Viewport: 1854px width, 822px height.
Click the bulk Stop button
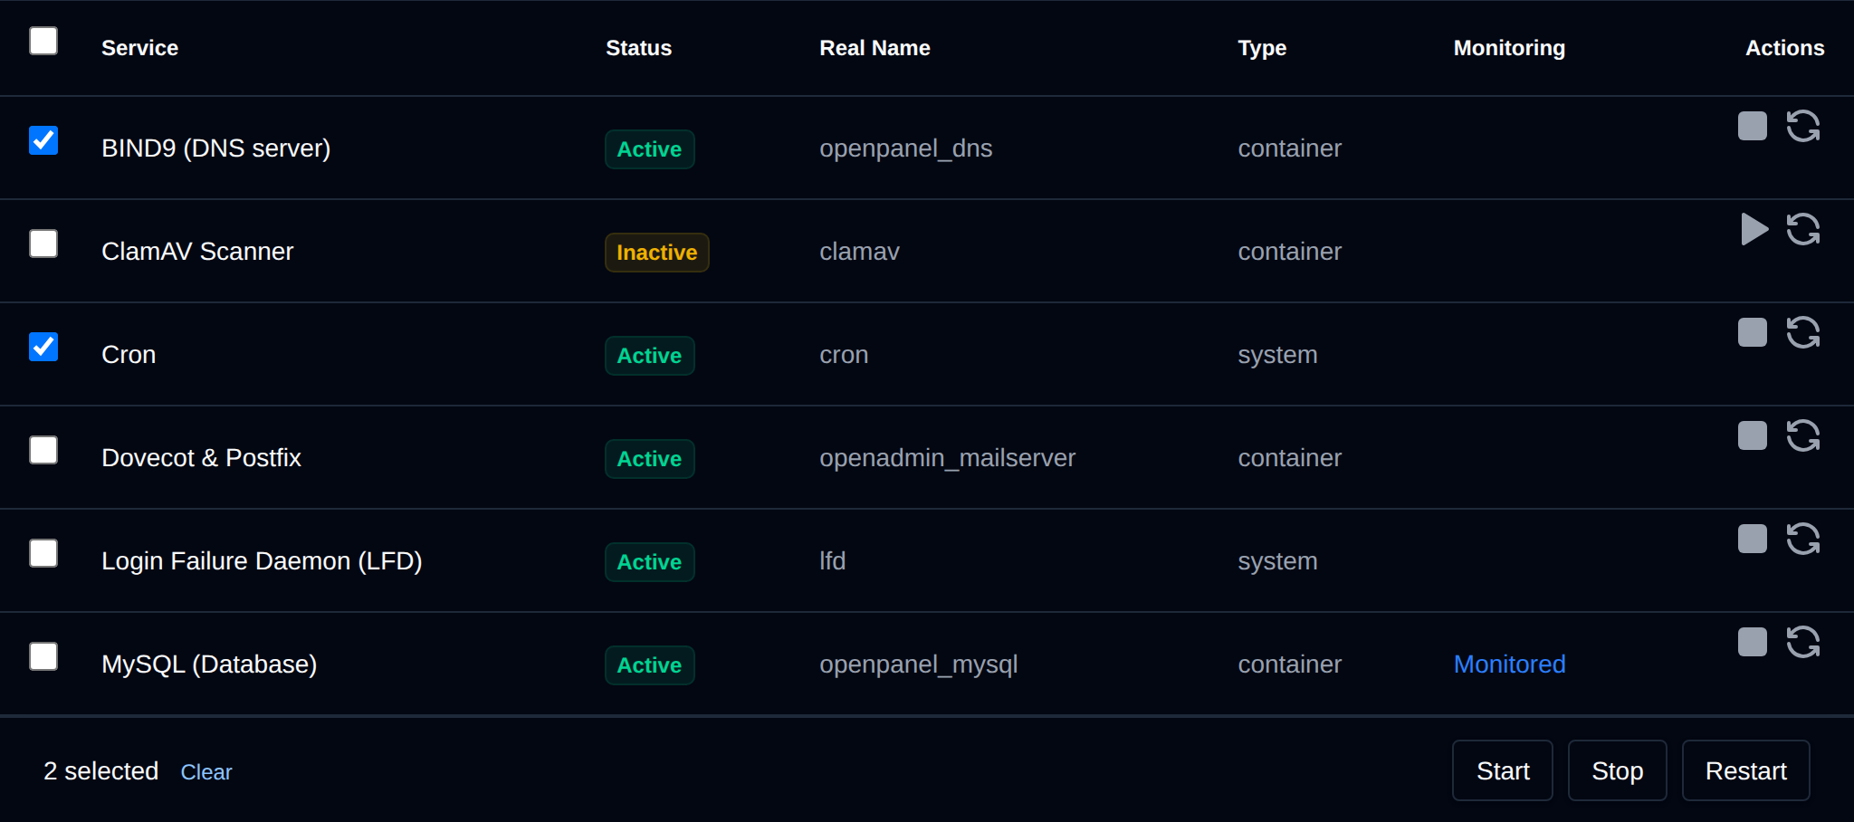pyautogui.click(x=1617, y=770)
